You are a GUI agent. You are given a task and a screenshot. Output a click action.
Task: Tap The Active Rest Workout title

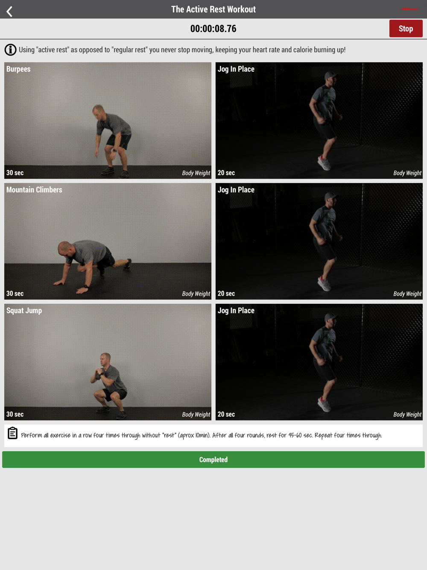213,9
